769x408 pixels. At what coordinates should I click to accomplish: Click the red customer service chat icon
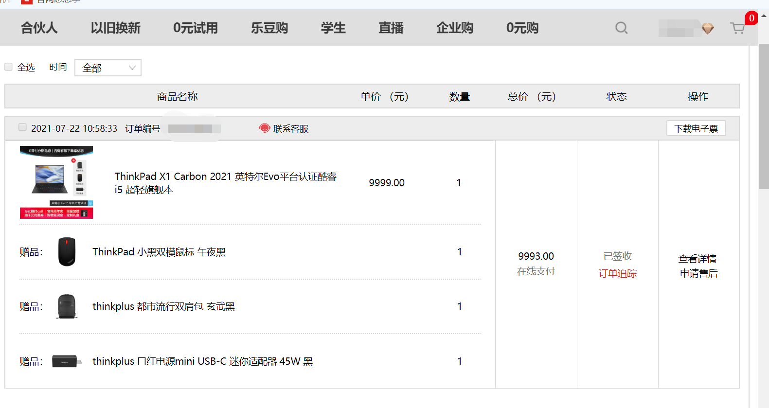tap(265, 128)
